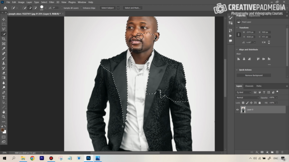Add layer mask icon at panel bottom
Viewport: 289px width, 162px height.
262,152
